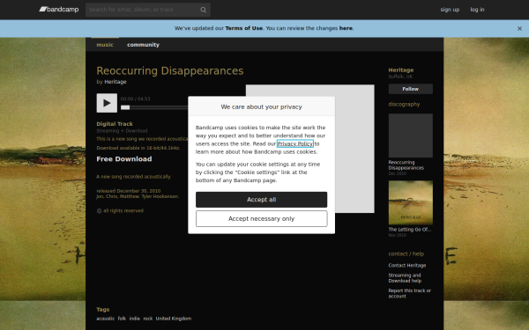Open the Terms of Use link
Screen dimensions: 529x330
(243, 28)
